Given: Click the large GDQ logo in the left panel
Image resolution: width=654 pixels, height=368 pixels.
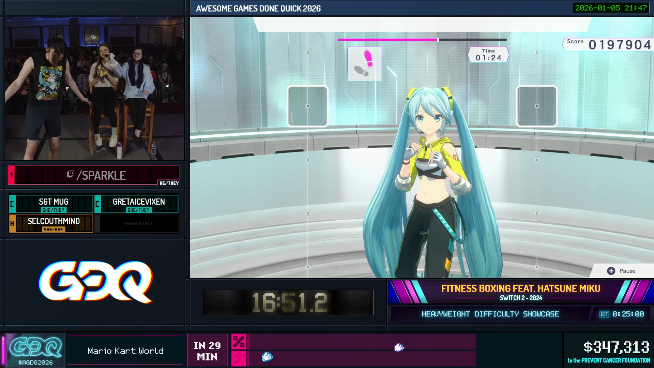Looking at the screenshot, I should pos(95,282).
